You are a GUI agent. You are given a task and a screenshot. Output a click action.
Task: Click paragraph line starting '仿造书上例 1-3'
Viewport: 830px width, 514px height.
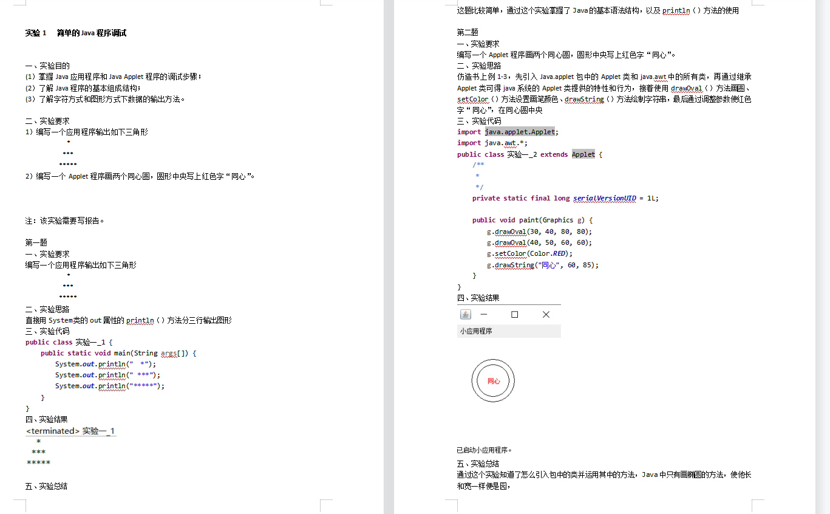pyautogui.click(x=605, y=77)
